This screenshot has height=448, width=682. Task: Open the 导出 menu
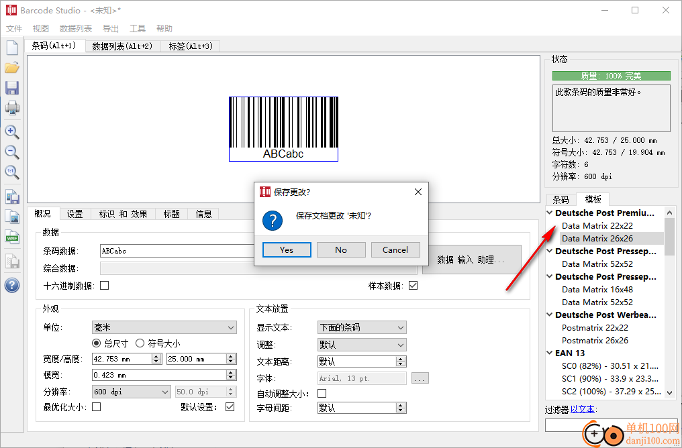111,29
